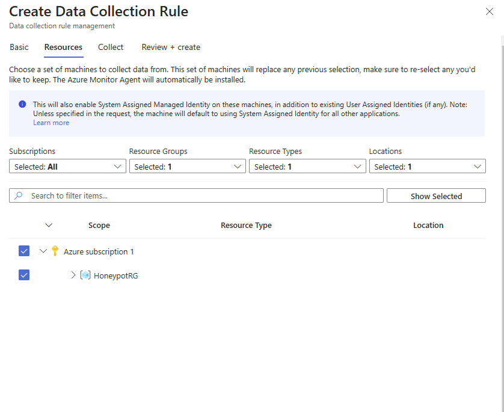Go to the Collect tab

(111, 48)
